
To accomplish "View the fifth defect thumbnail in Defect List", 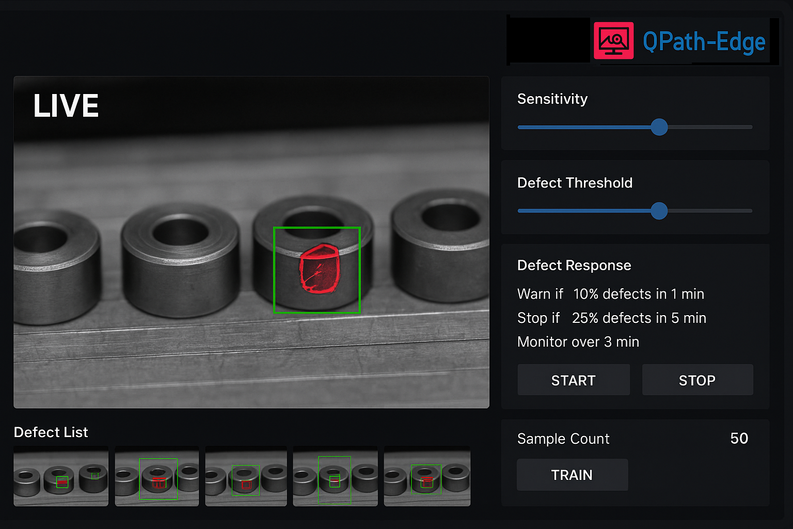I will click(427, 476).
